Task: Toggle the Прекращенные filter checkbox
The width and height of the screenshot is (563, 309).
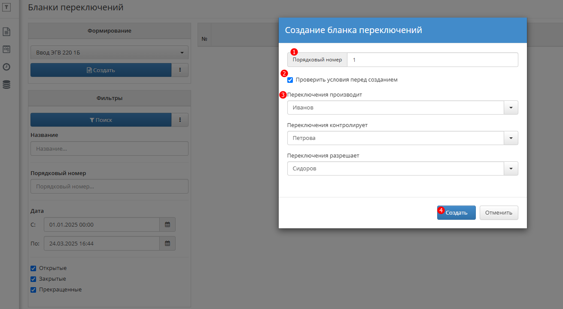Action: [33, 290]
